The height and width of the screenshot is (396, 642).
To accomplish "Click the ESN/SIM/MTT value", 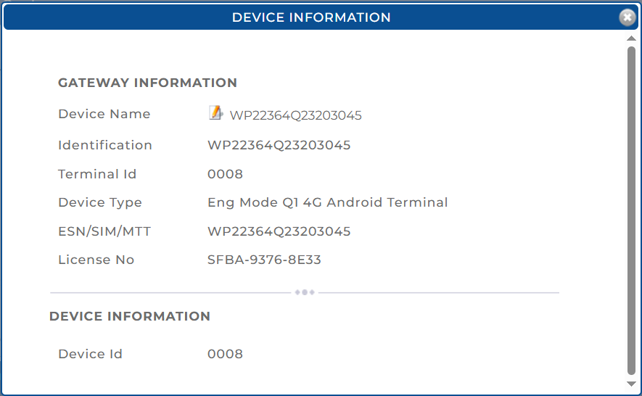I will point(279,231).
